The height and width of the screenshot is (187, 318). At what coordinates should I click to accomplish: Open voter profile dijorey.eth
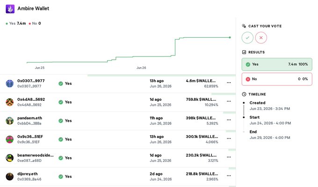pyautogui.click(x=28, y=174)
